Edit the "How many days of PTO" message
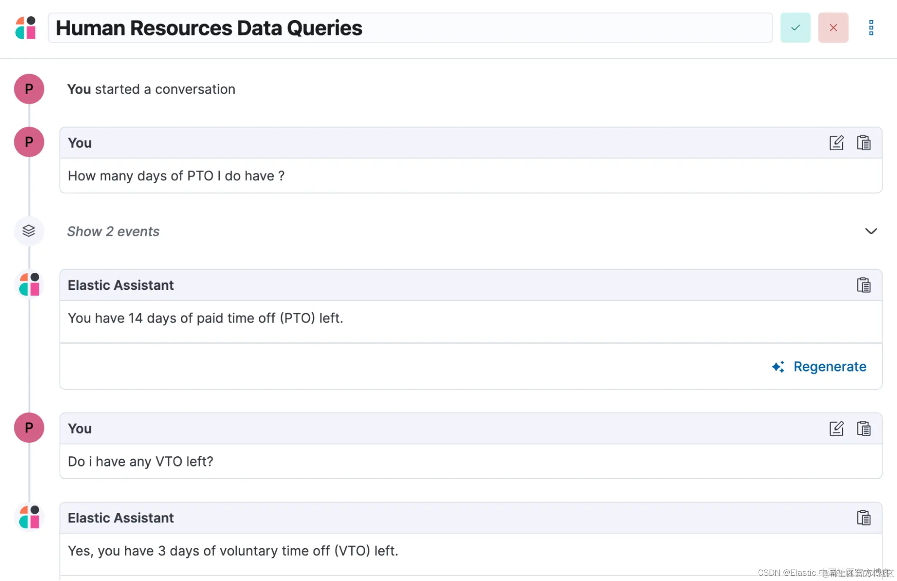Image resolution: width=897 pixels, height=581 pixels. point(836,143)
